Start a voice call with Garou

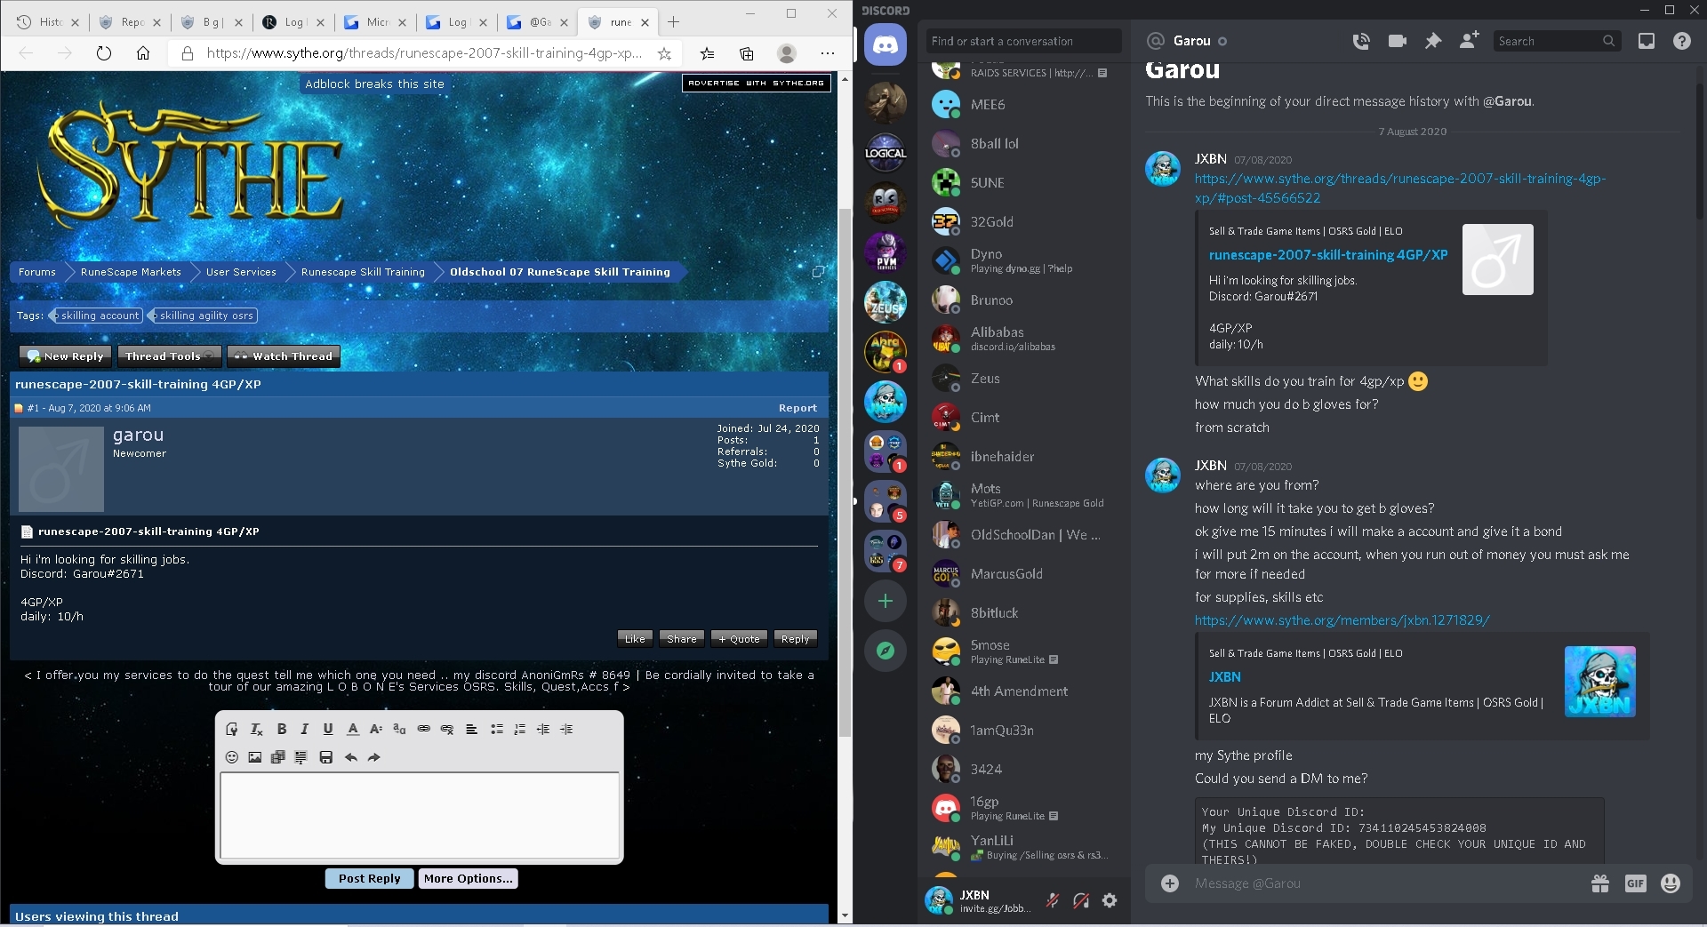pyautogui.click(x=1361, y=41)
